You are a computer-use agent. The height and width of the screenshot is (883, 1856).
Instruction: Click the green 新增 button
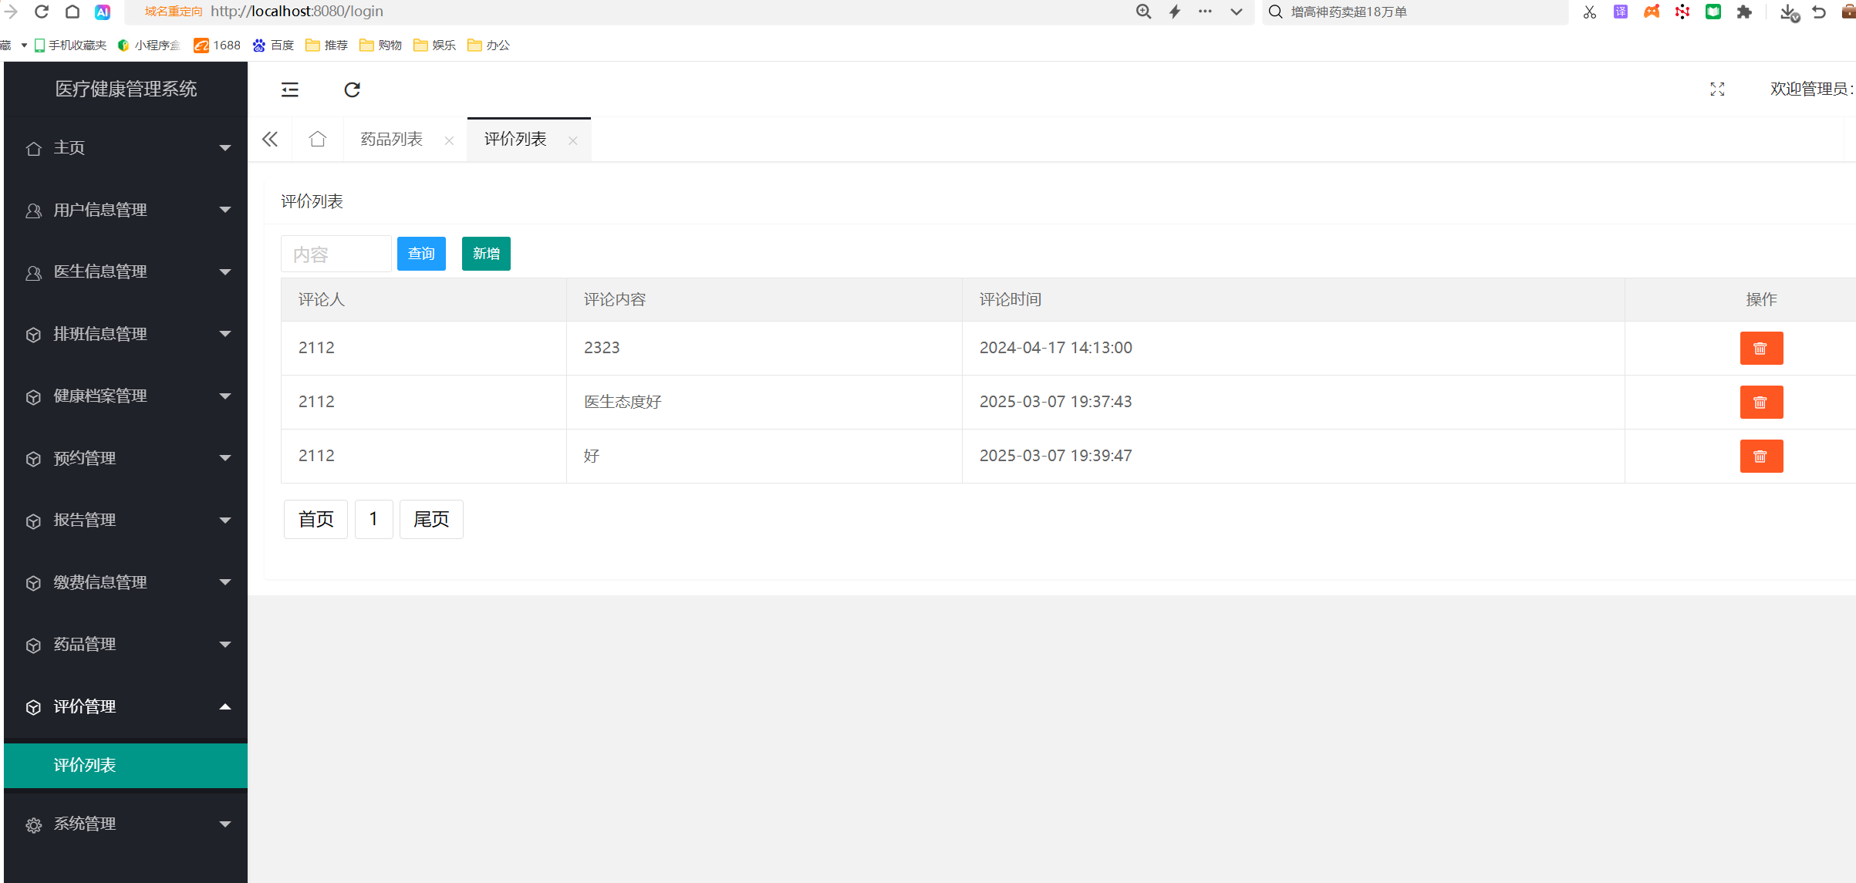(486, 254)
